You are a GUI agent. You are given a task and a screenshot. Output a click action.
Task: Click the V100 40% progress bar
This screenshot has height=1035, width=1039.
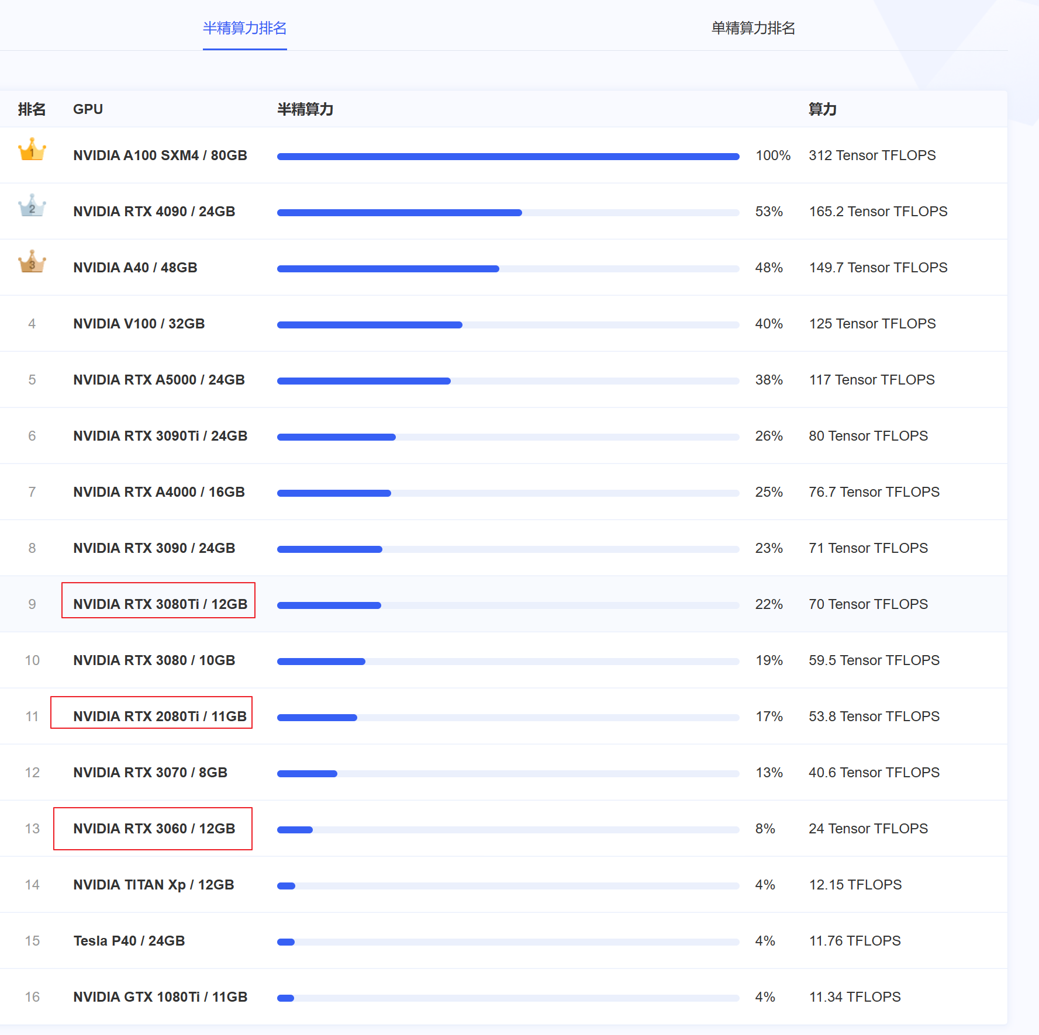tap(508, 325)
